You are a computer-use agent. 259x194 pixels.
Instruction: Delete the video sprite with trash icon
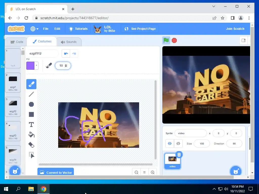[x=179, y=155]
